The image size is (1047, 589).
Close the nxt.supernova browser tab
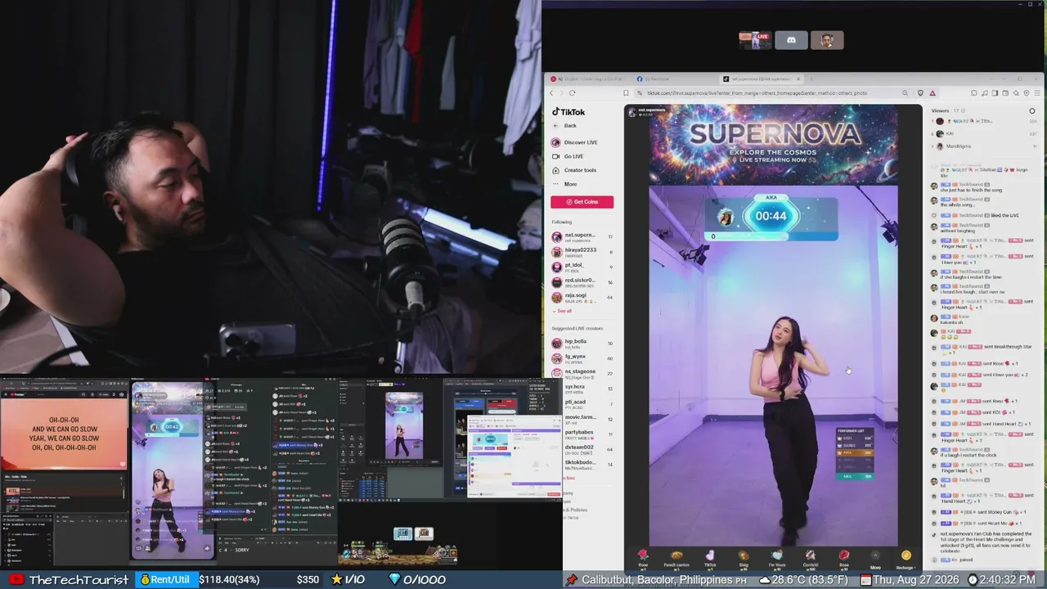point(798,79)
